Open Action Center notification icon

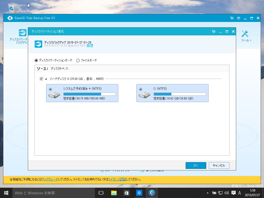tap(233, 193)
